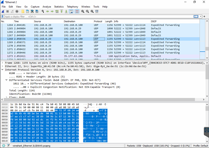Collapse the Internet Protocol Version 4 section

2,69
